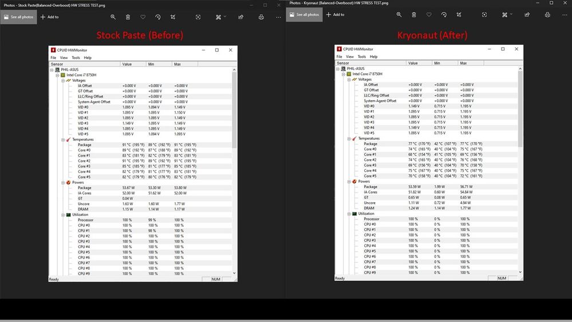Viewport: 572px width, 322px height.
Task: Open Help menu in Stock Paste HWMonitor
Action: [x=88, y=58]
